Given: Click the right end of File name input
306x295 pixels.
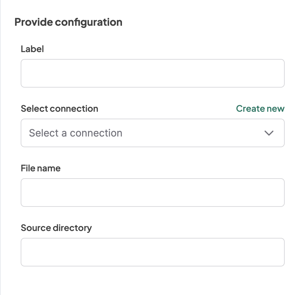Looking at the screenshot, I should coord(279,193).
